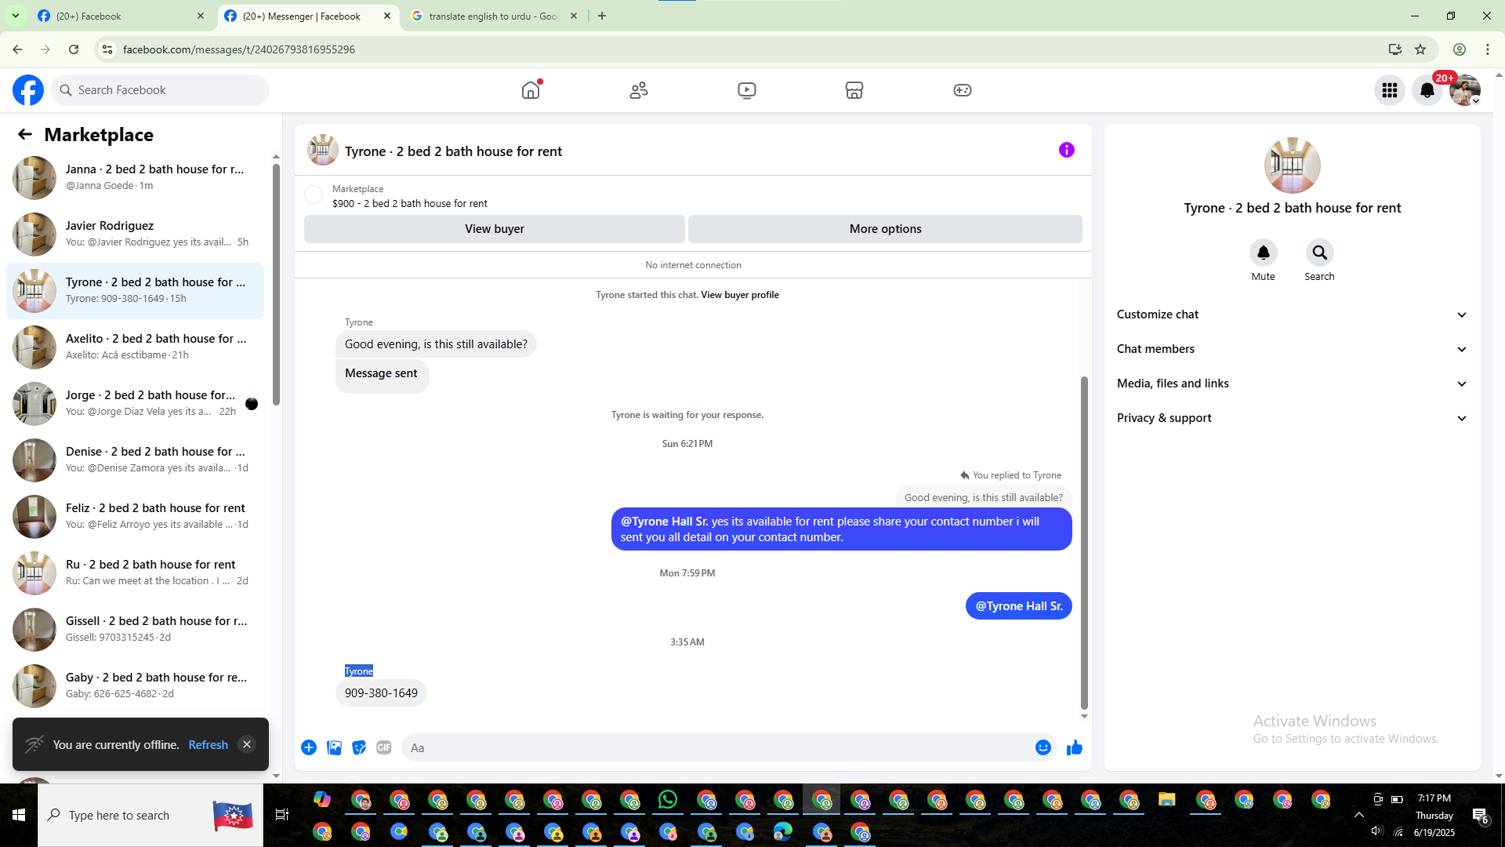
Task: Open listing thumbnail in right info panel
Action: pyautogui.click(x=1293, y=165)
